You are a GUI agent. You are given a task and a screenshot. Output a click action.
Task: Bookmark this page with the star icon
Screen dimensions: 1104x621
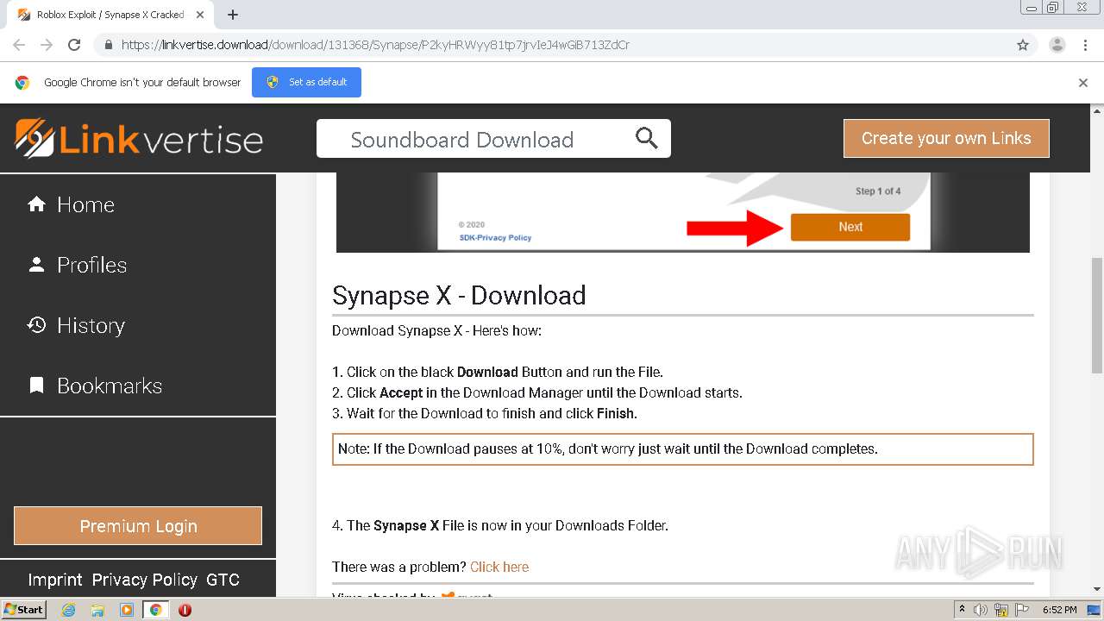1023,45
